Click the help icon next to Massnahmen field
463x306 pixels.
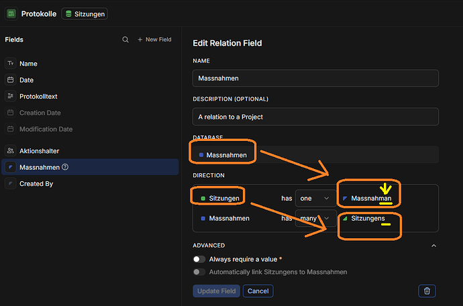65,167
